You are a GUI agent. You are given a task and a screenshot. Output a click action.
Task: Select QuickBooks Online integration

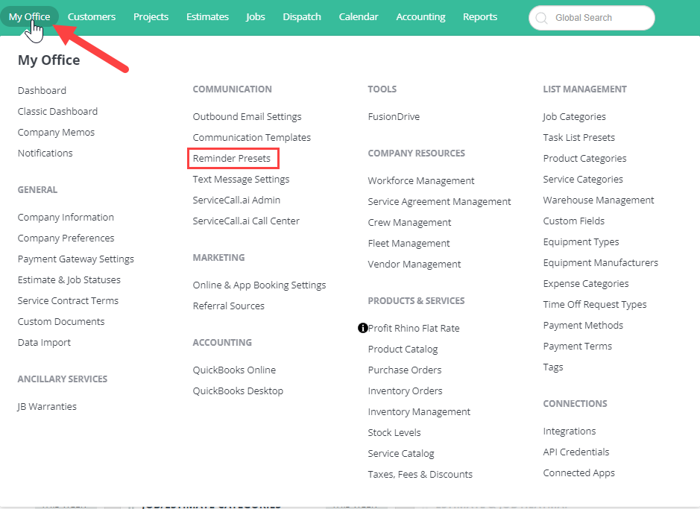pyautogui.click(x=234, y=370)
